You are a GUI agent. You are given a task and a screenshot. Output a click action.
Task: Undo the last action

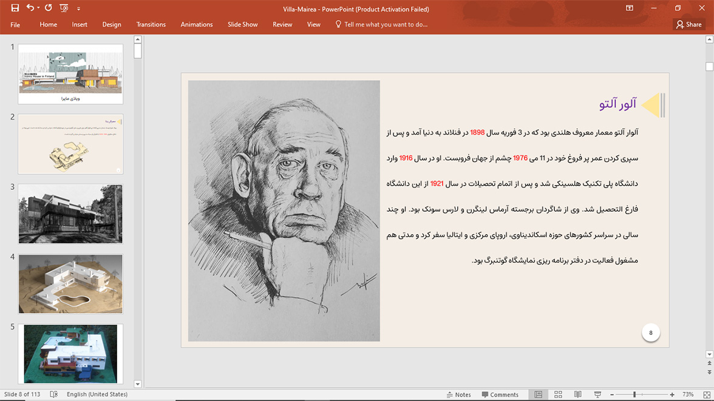coord(30,8)
